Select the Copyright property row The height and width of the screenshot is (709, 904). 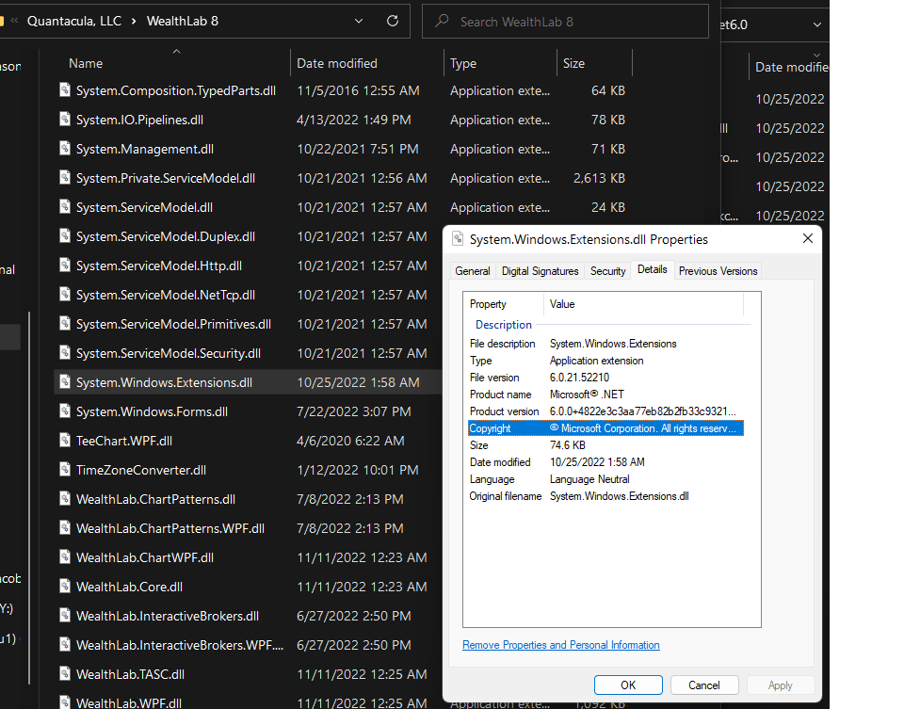click(605, 427)
